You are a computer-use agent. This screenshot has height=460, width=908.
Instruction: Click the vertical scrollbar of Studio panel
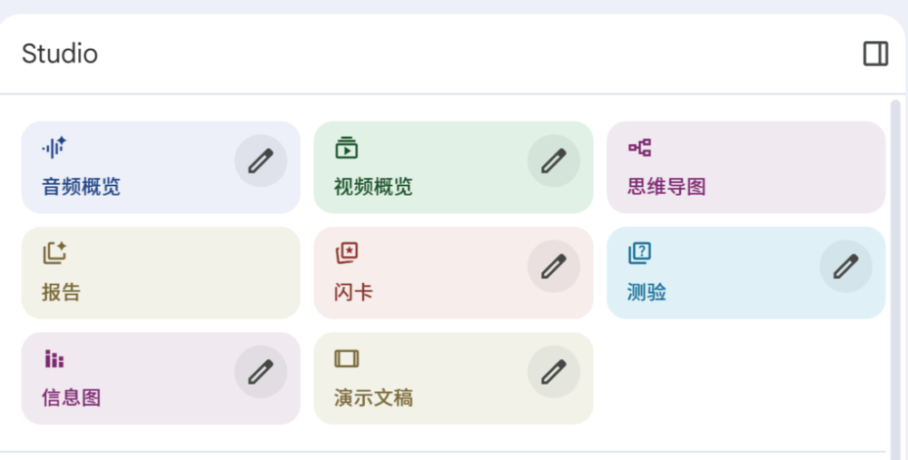pyautogui.click(x=896, y=272)
